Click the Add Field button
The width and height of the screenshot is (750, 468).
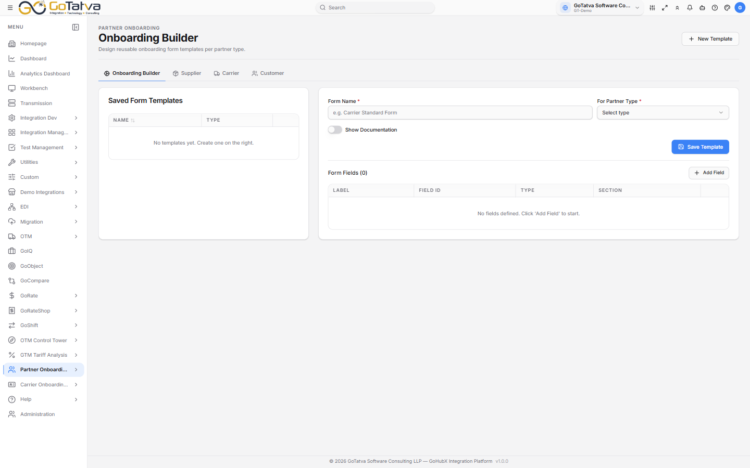[x=708, y=173]
